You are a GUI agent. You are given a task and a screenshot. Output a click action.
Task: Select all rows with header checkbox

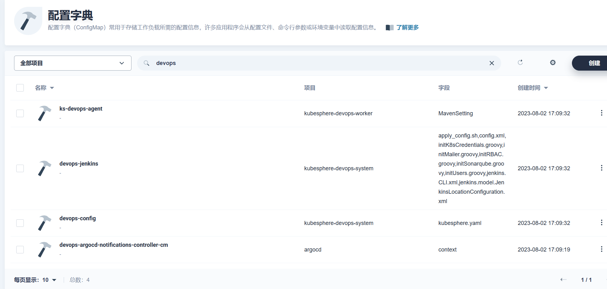20,88
